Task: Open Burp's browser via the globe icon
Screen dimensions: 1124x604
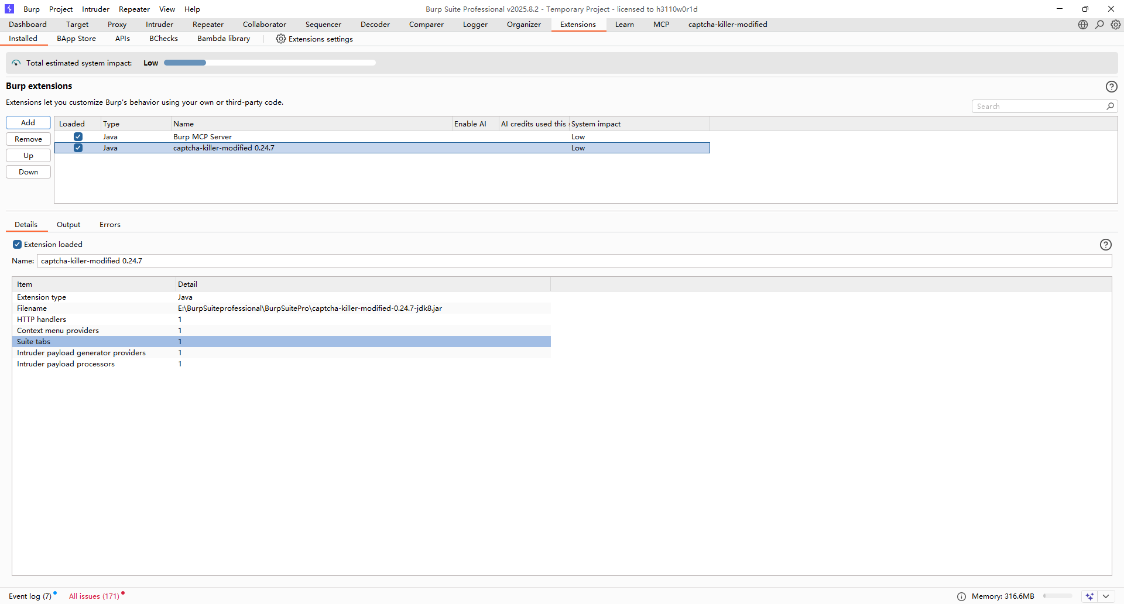Action: coord(1083,25)
